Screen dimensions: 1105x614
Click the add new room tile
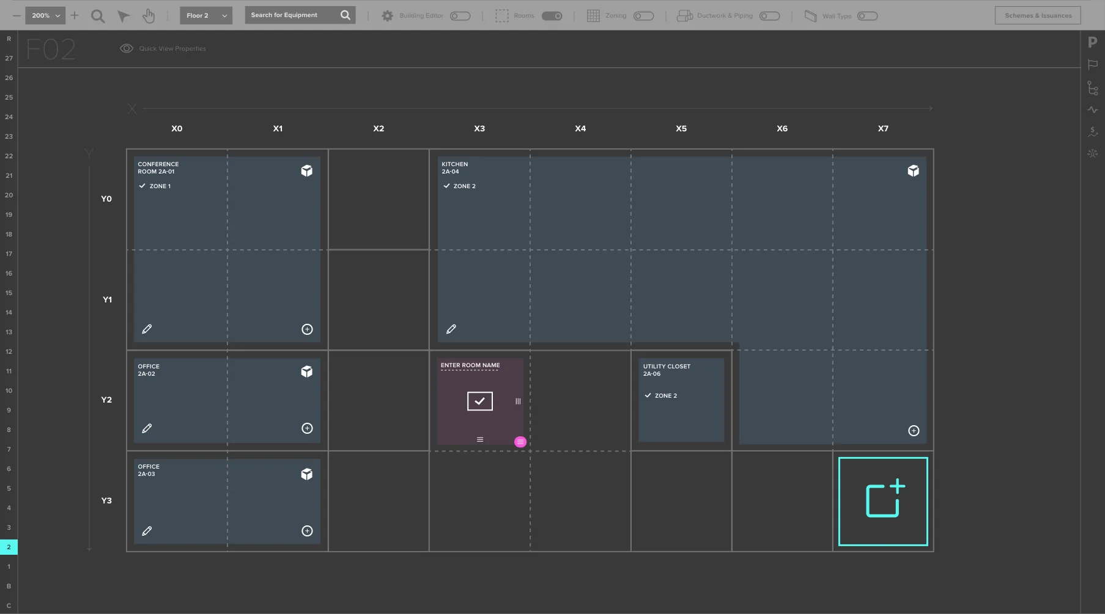coord(883,502)
